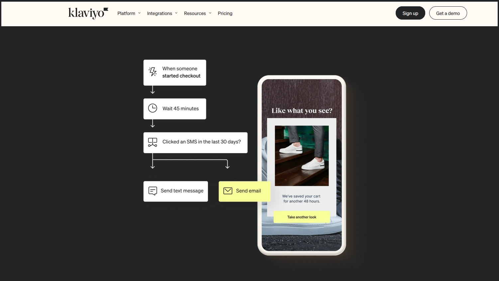Screen dimensions: 499x281
Task: Click the text message bubble icon
Action: coord(153,191)
